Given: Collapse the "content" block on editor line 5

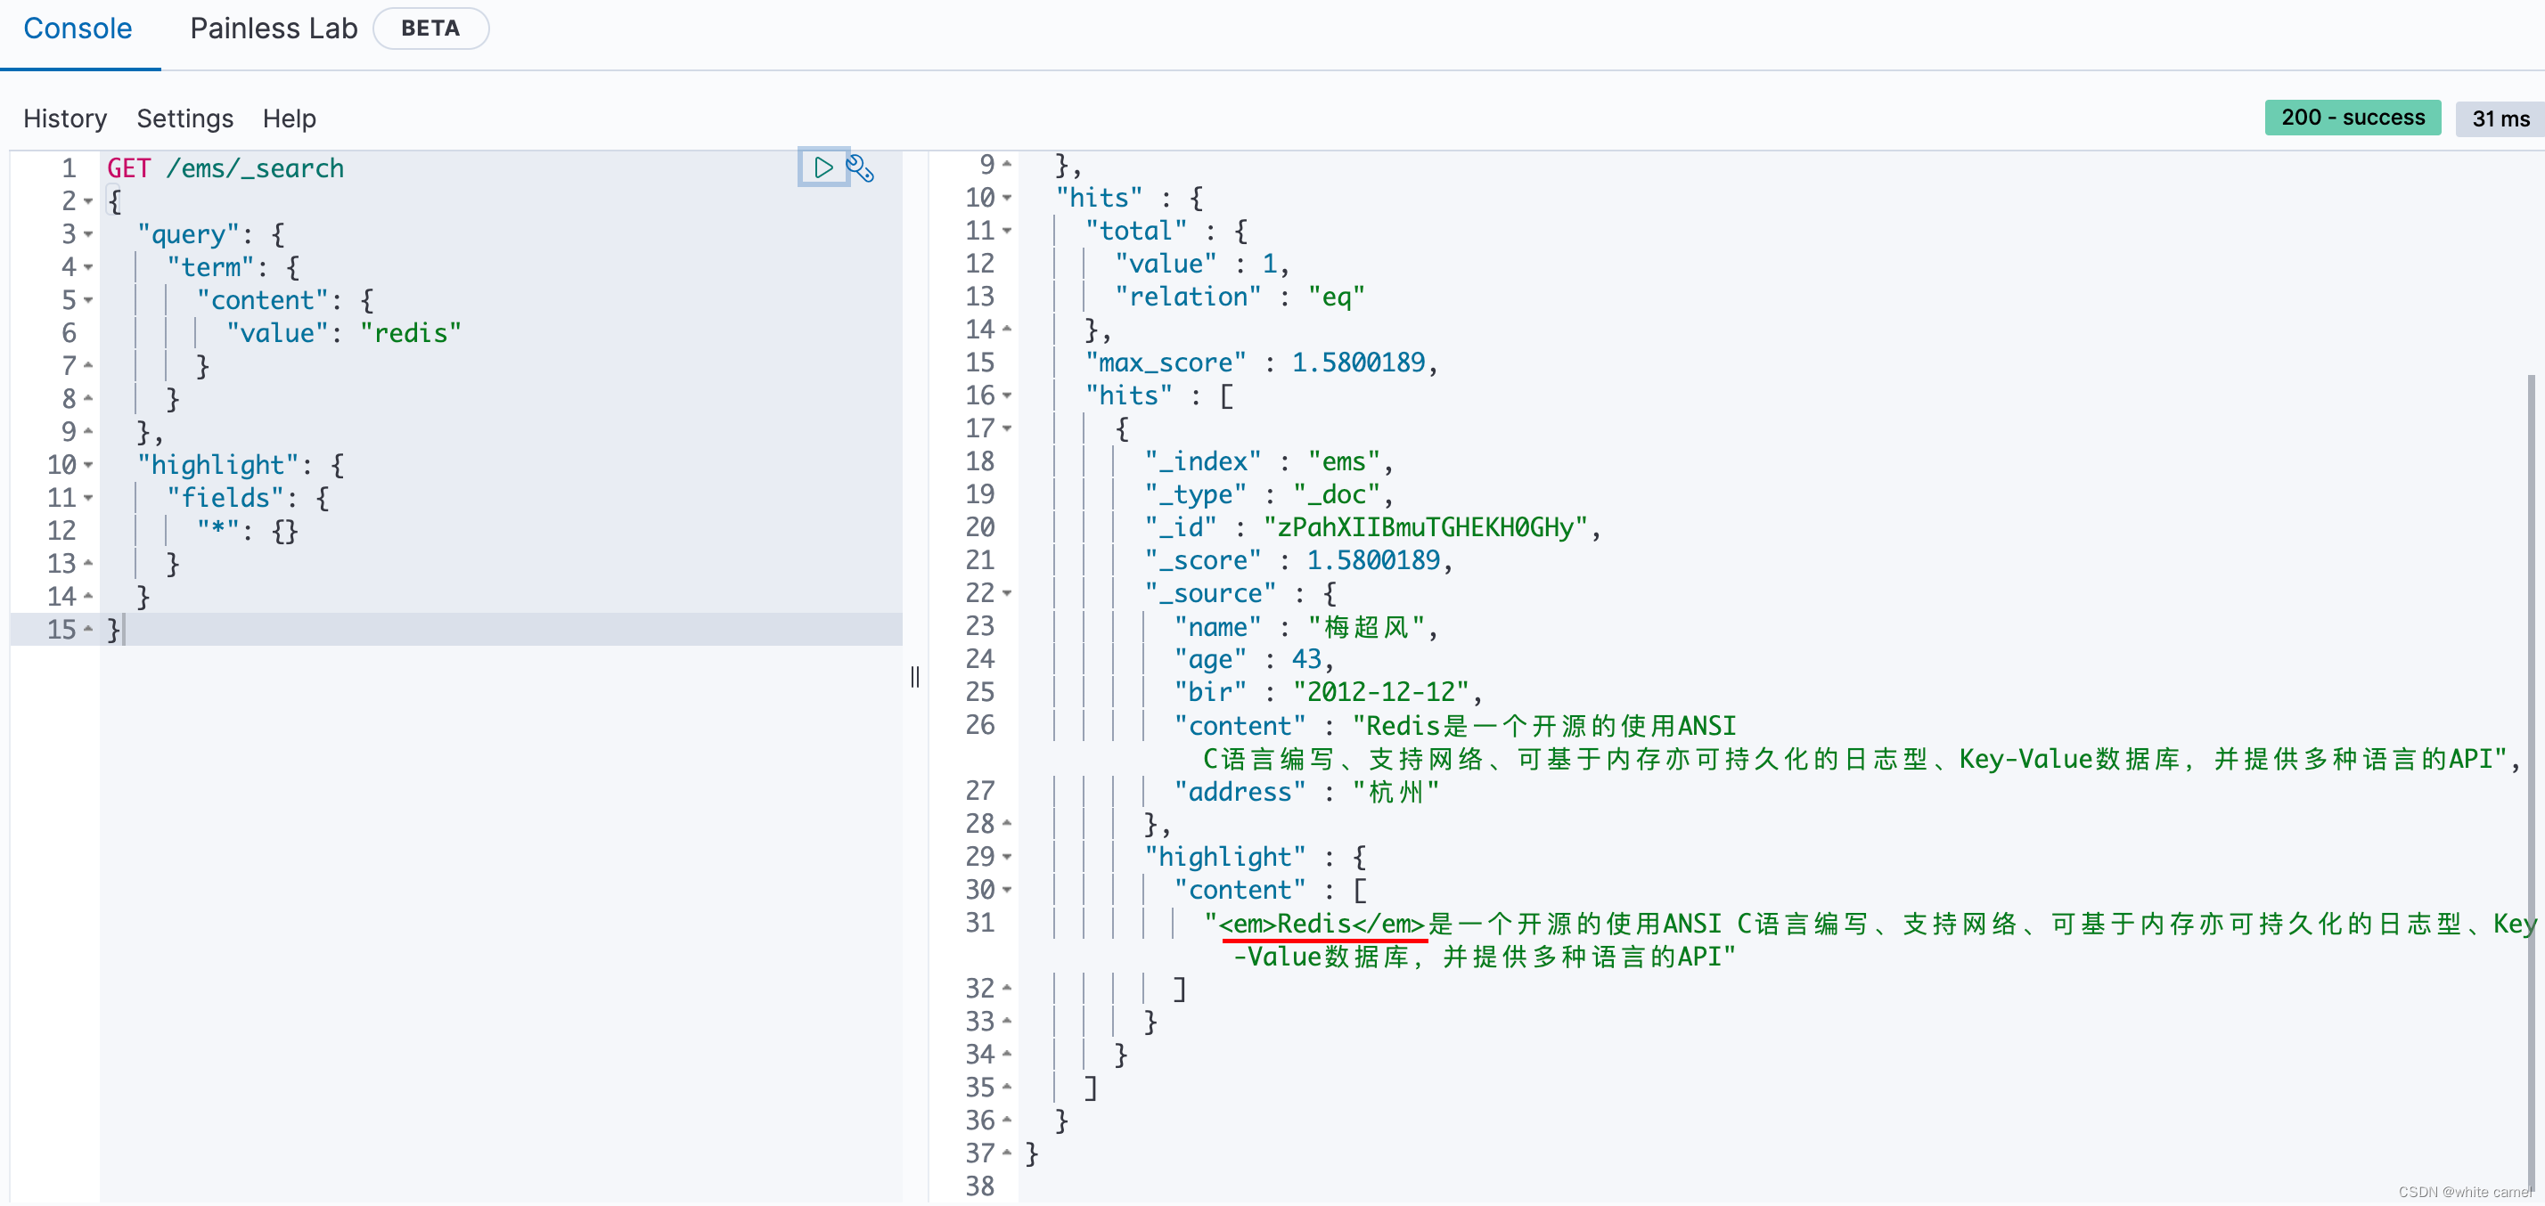Looking at the screenshot, I should pyautogui.click(x=89, y=300).
